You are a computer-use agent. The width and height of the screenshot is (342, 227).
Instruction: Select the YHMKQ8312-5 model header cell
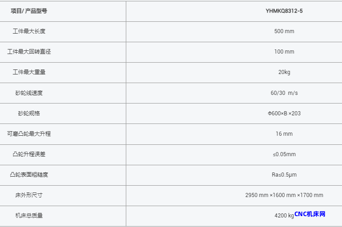[x=284, y=11]
